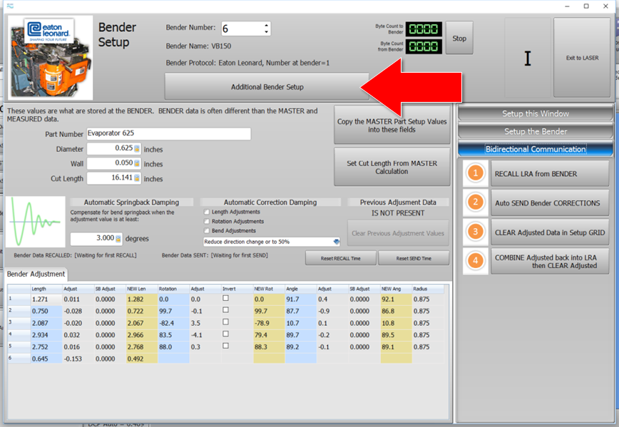The image size is (619, 427).
Task: Click the Additional Bender Setup button
Action: coord(267,87)
